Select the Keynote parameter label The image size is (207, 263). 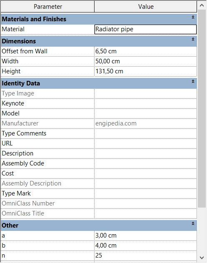[13, 103]
